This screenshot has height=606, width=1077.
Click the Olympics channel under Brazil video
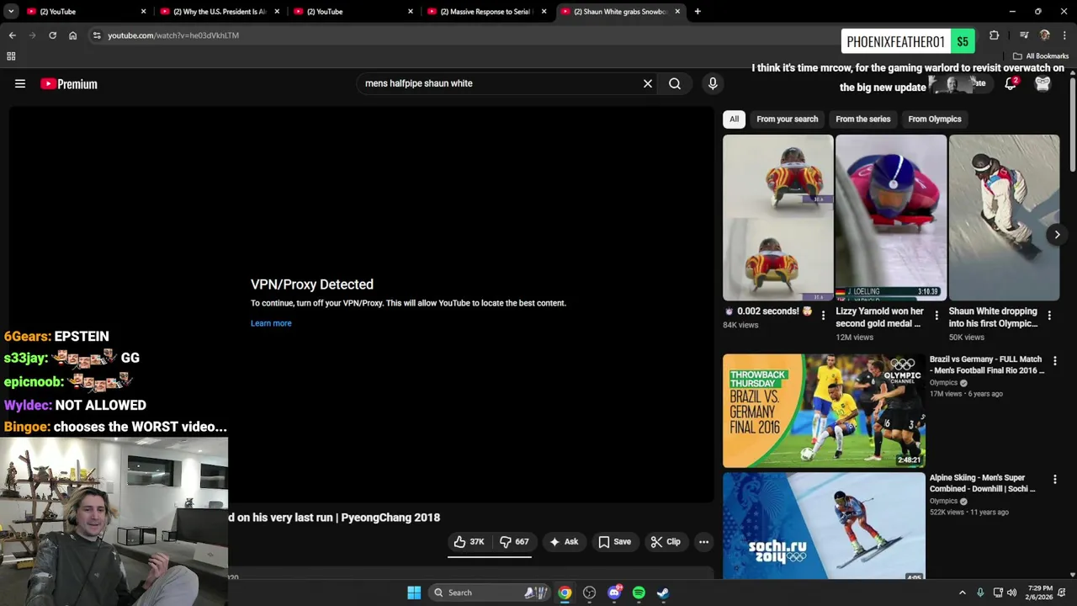point(943,383)
